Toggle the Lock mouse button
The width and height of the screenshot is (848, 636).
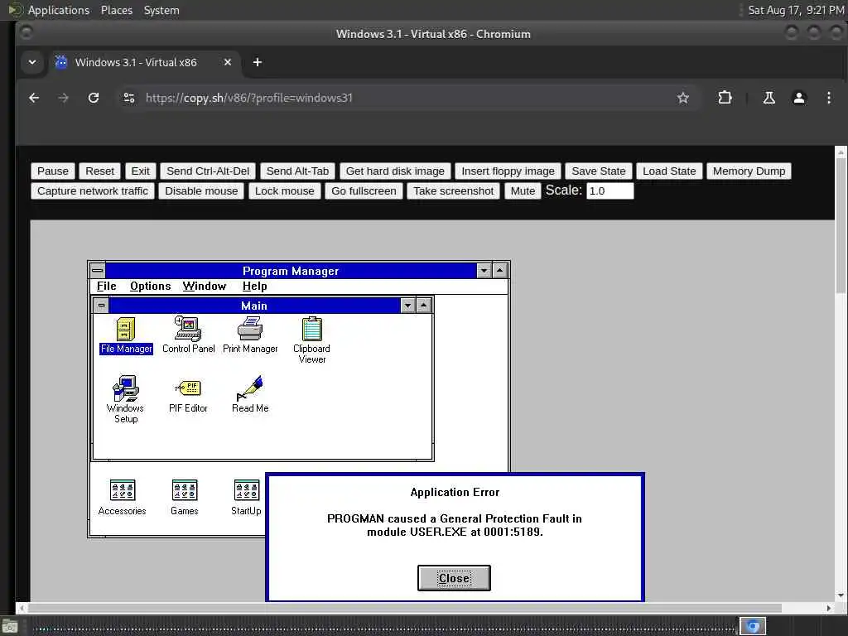click(285, 191)
